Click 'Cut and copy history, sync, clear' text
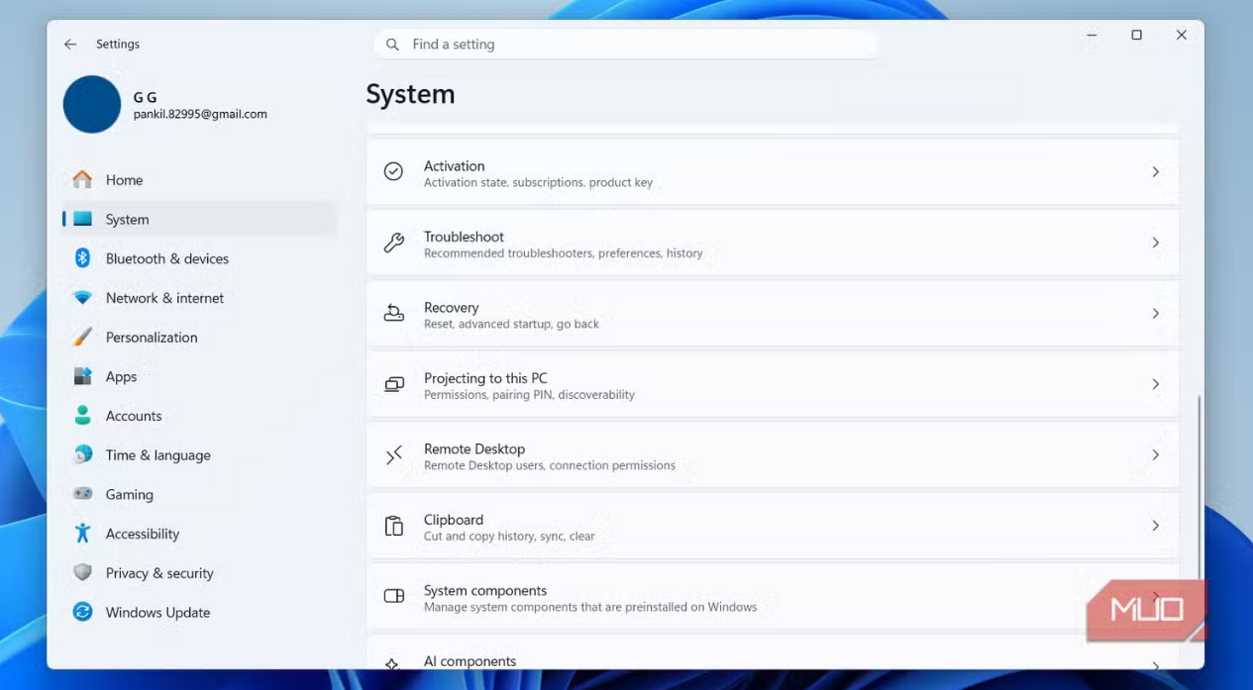Screen dimensions: 1253x690 click(509, 537)
